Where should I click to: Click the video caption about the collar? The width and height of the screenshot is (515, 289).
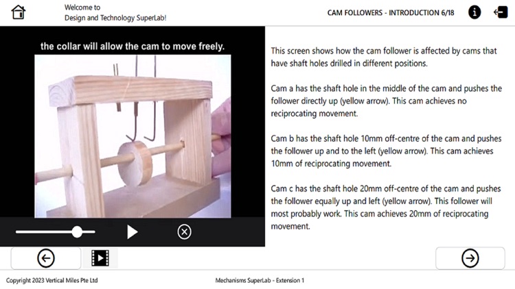[x=133, y=46]
